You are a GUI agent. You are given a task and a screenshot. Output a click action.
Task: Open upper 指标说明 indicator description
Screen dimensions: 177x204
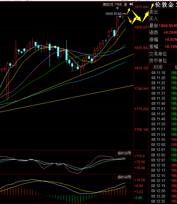(x=124, y=153)
